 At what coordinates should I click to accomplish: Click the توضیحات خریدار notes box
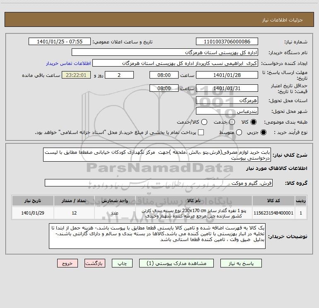tap(157, 236)
